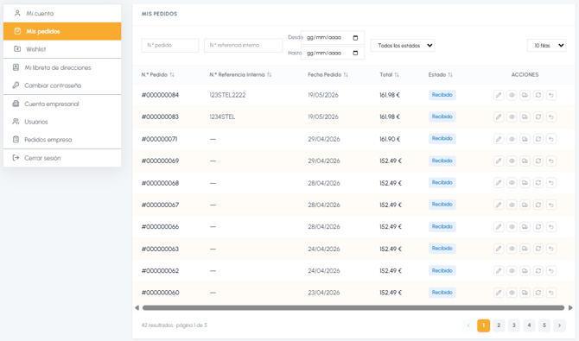Go to page 4 of results
The image size is (579, 341).
529,325
